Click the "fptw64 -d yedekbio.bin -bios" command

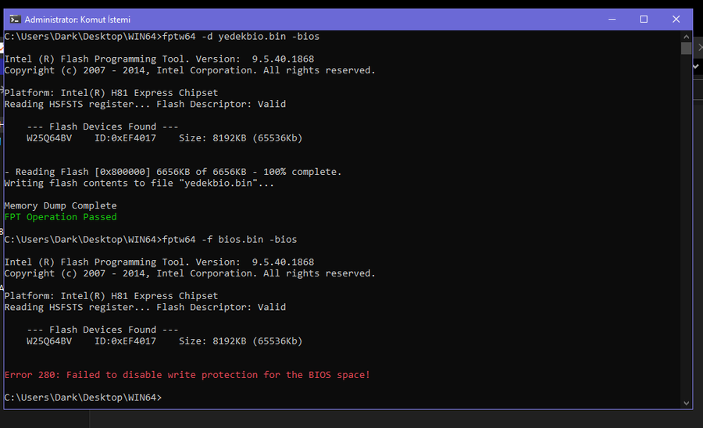click(241, 36)
